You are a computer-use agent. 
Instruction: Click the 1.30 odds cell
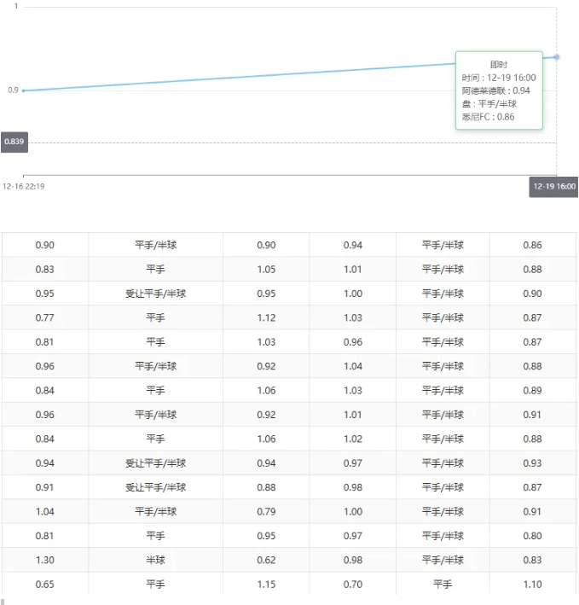(45, 560)
